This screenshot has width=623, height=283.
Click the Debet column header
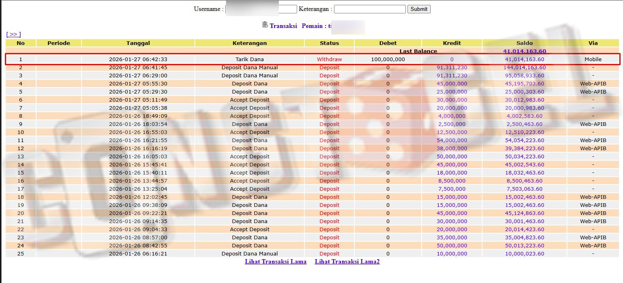[x=388, y=43]
